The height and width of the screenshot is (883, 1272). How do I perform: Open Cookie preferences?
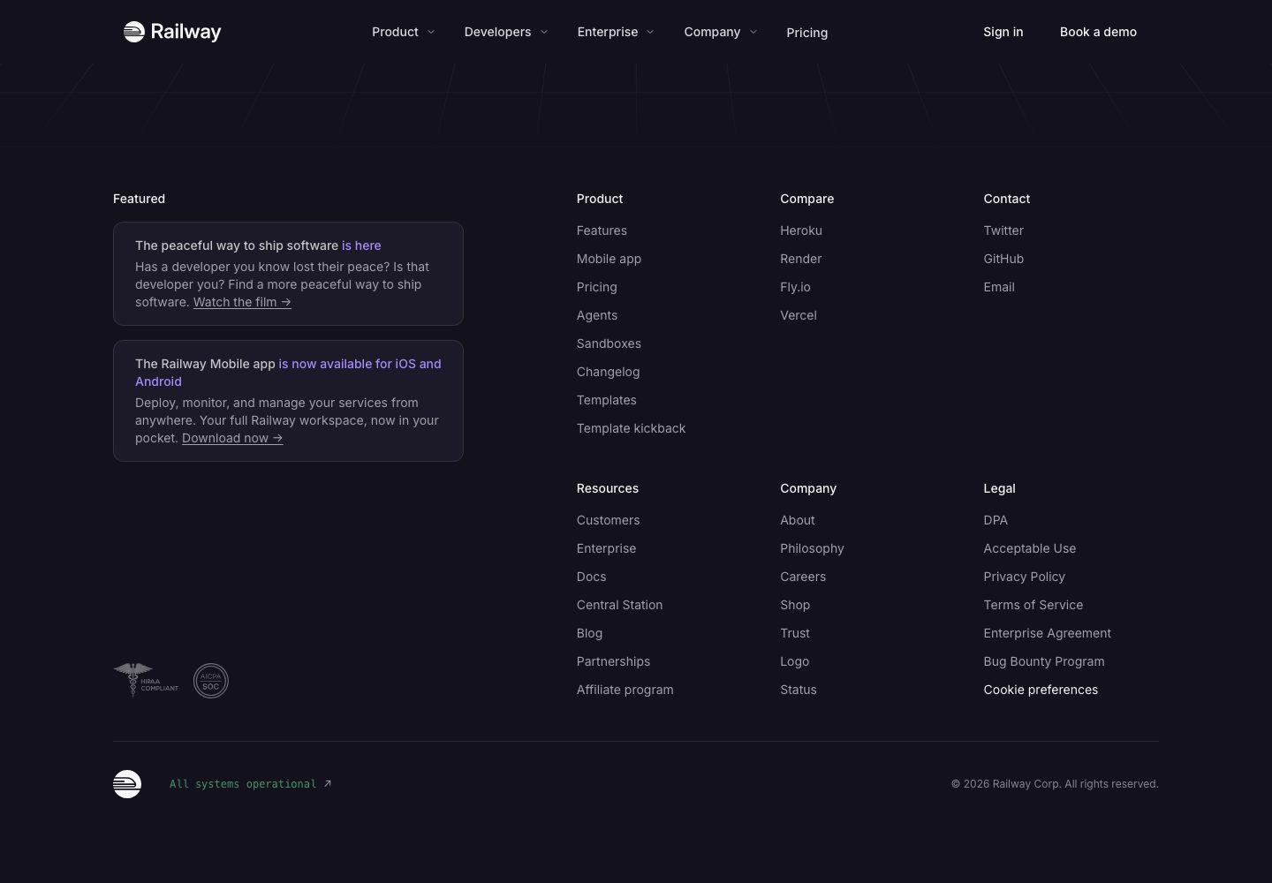coord(1041,690)
